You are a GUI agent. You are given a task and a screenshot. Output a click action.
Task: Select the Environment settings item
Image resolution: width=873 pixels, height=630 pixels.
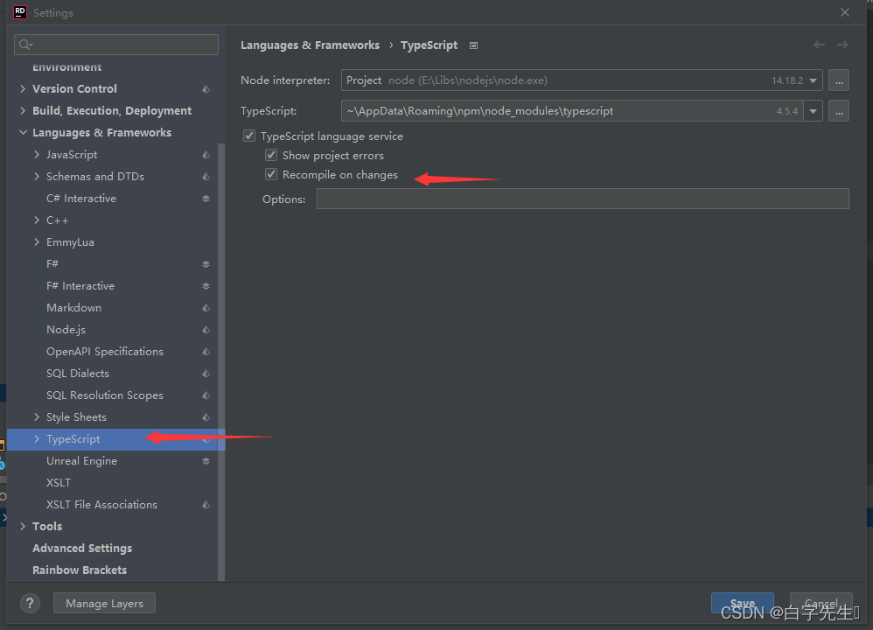point(66,66)
